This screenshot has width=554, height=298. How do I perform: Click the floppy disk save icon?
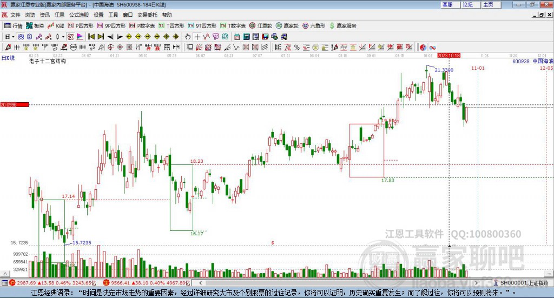point(265,37)
